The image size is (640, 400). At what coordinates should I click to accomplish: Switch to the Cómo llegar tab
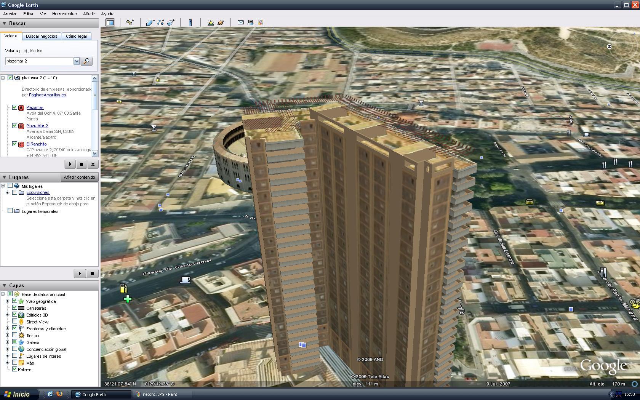pos(77,36)
